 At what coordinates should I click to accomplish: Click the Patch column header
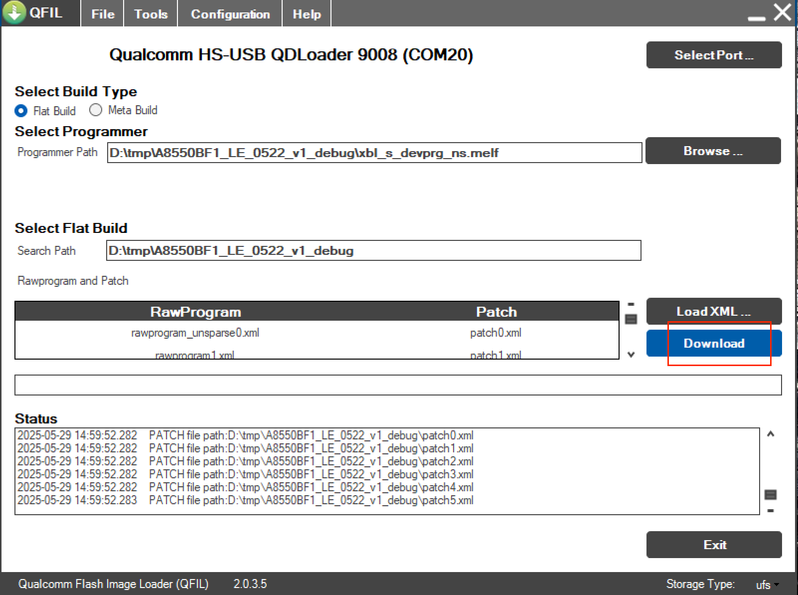tap(496, 312)
